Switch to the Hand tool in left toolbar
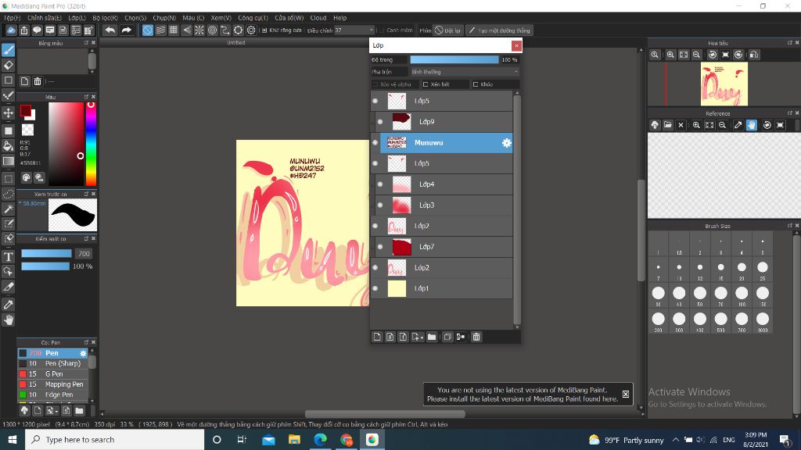 [x=8, y=320]
